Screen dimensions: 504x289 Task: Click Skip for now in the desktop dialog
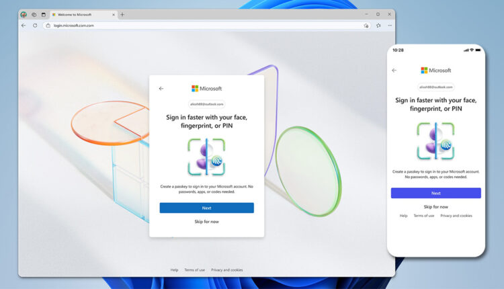point(206,221)
